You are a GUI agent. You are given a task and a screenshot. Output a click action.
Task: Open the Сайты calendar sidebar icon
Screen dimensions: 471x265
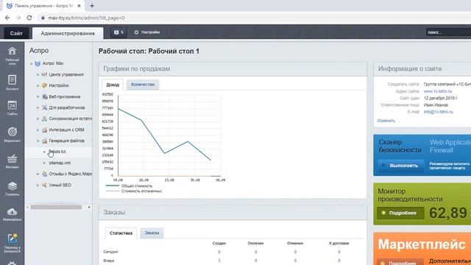[12, 108]
